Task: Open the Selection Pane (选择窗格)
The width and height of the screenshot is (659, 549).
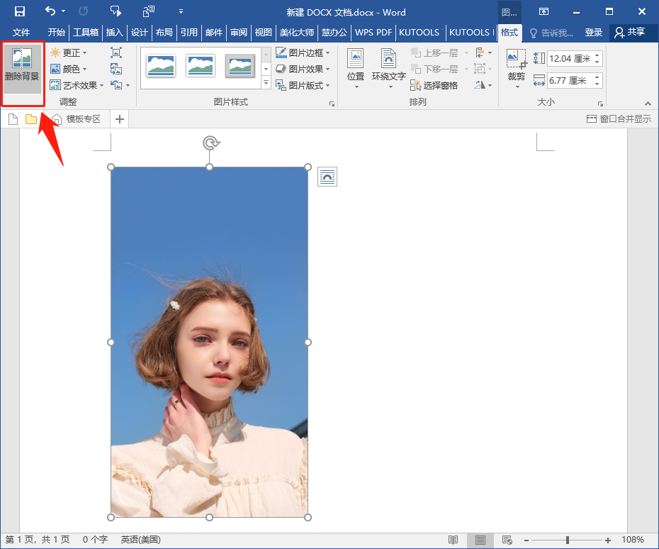Action: pos(434,85)
